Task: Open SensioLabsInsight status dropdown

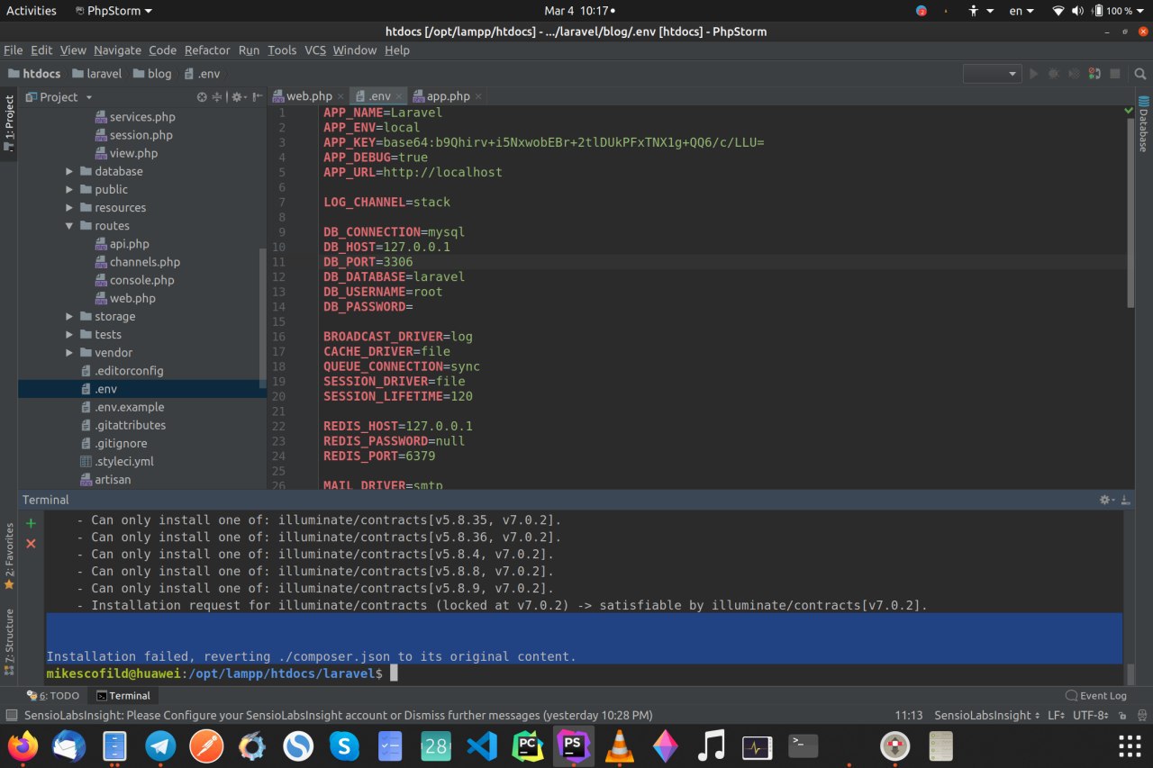Action: [x=986, y=715]
